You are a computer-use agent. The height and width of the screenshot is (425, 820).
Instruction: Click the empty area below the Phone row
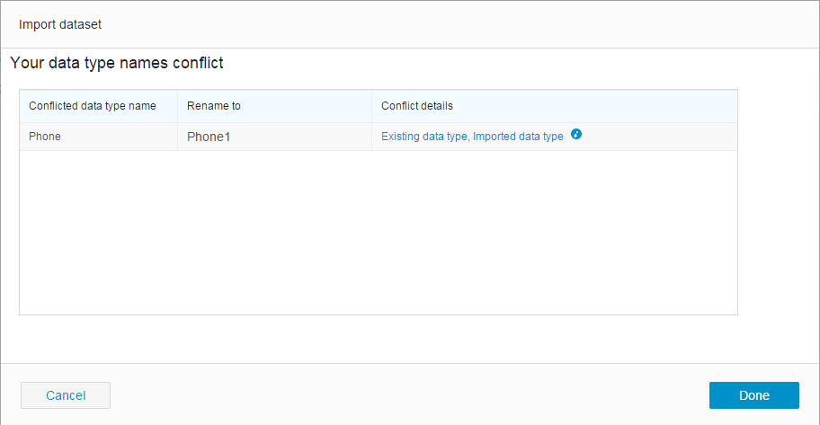coord(378,232)
